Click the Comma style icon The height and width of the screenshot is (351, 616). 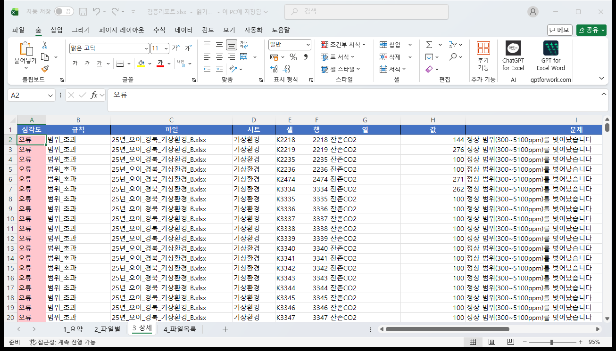click(306, 57)
